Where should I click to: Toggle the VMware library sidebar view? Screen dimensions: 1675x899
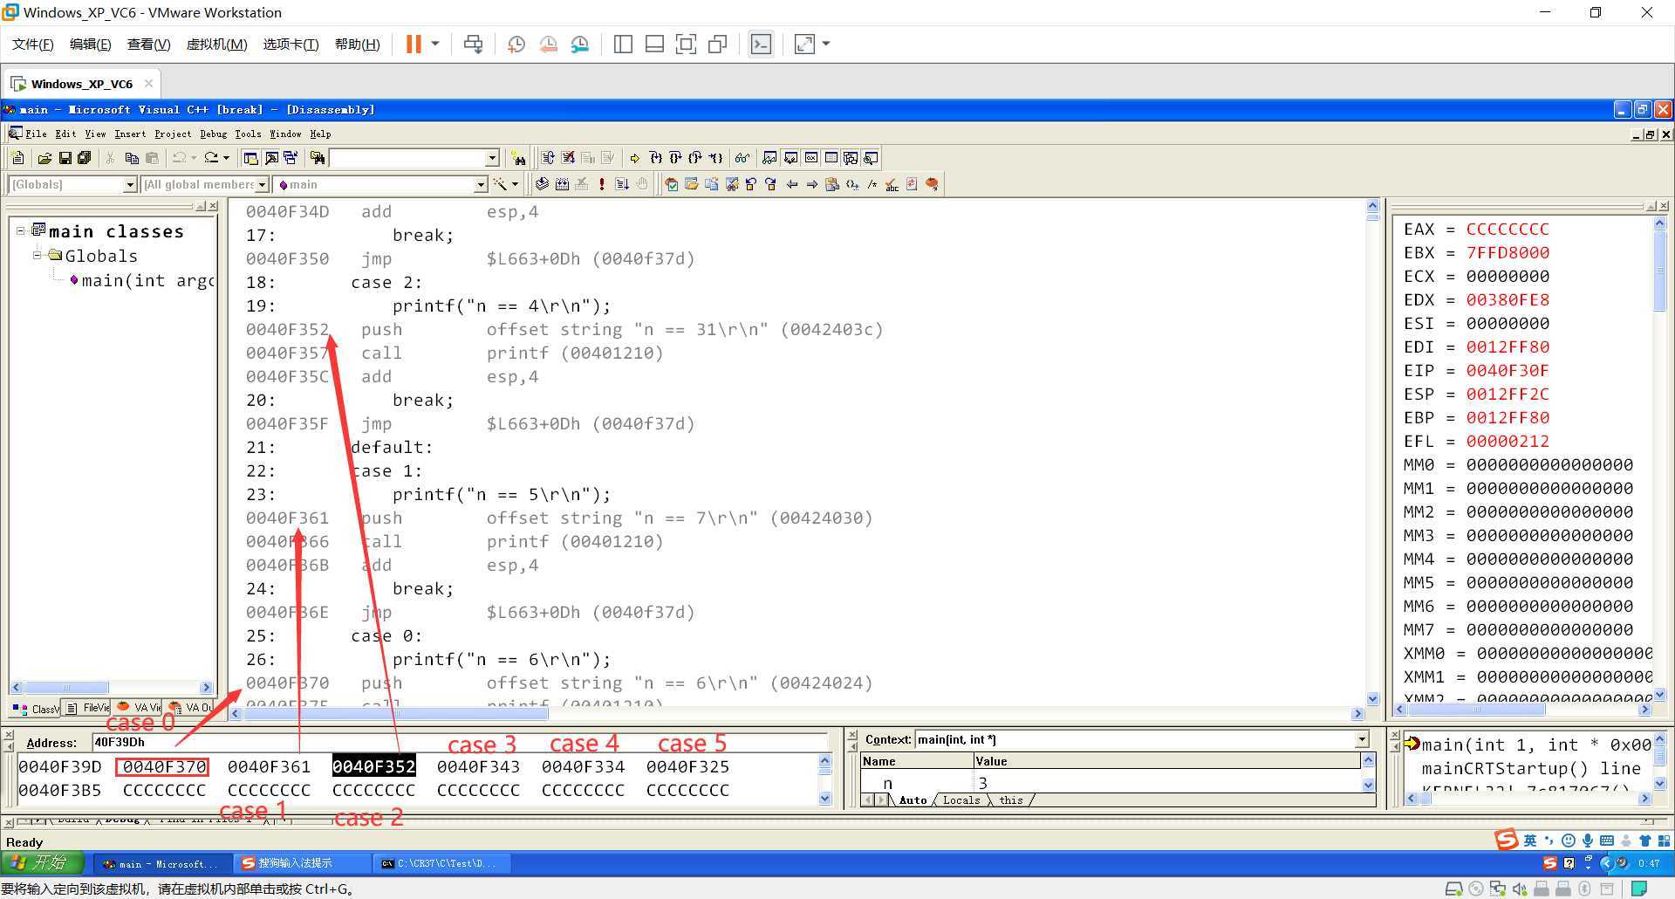click(623, 44)
